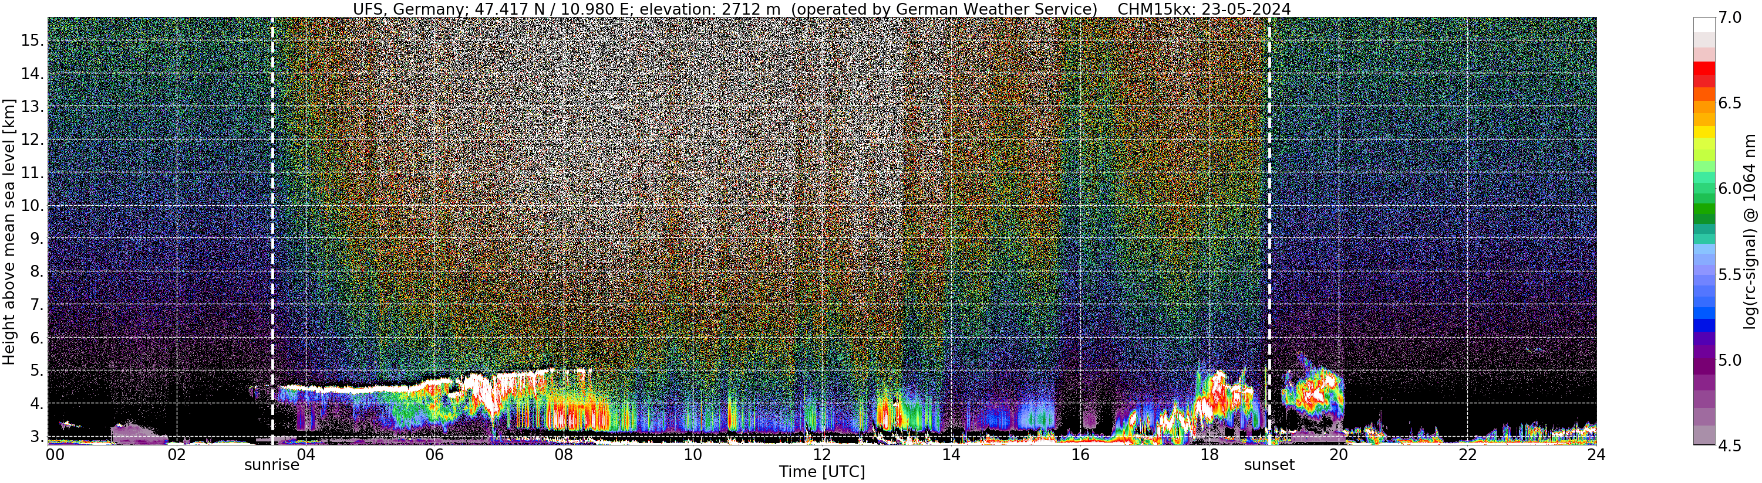Click the x-axis tick label 02
This screenshot has width=1762, height=483.
coord(177,455)
